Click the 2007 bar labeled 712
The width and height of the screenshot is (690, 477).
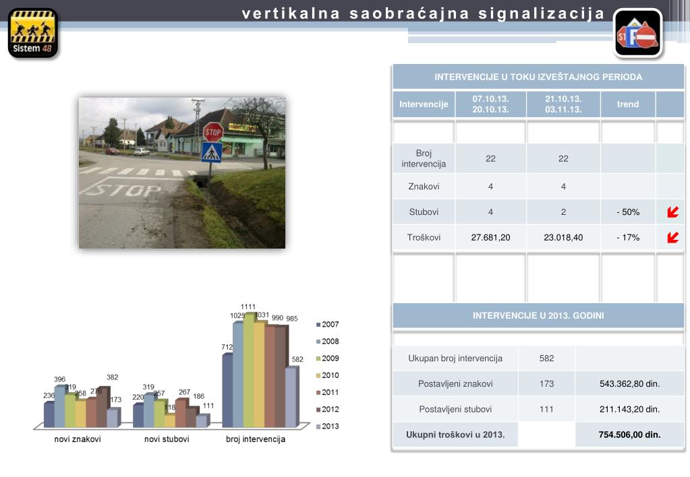pos(227,390)
